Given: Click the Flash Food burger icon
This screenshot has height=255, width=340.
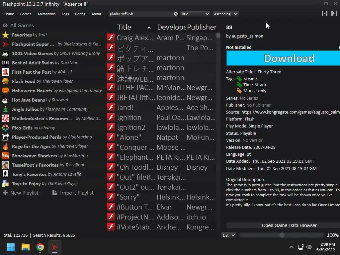Looking at the screenshot, I should [5, 81].
